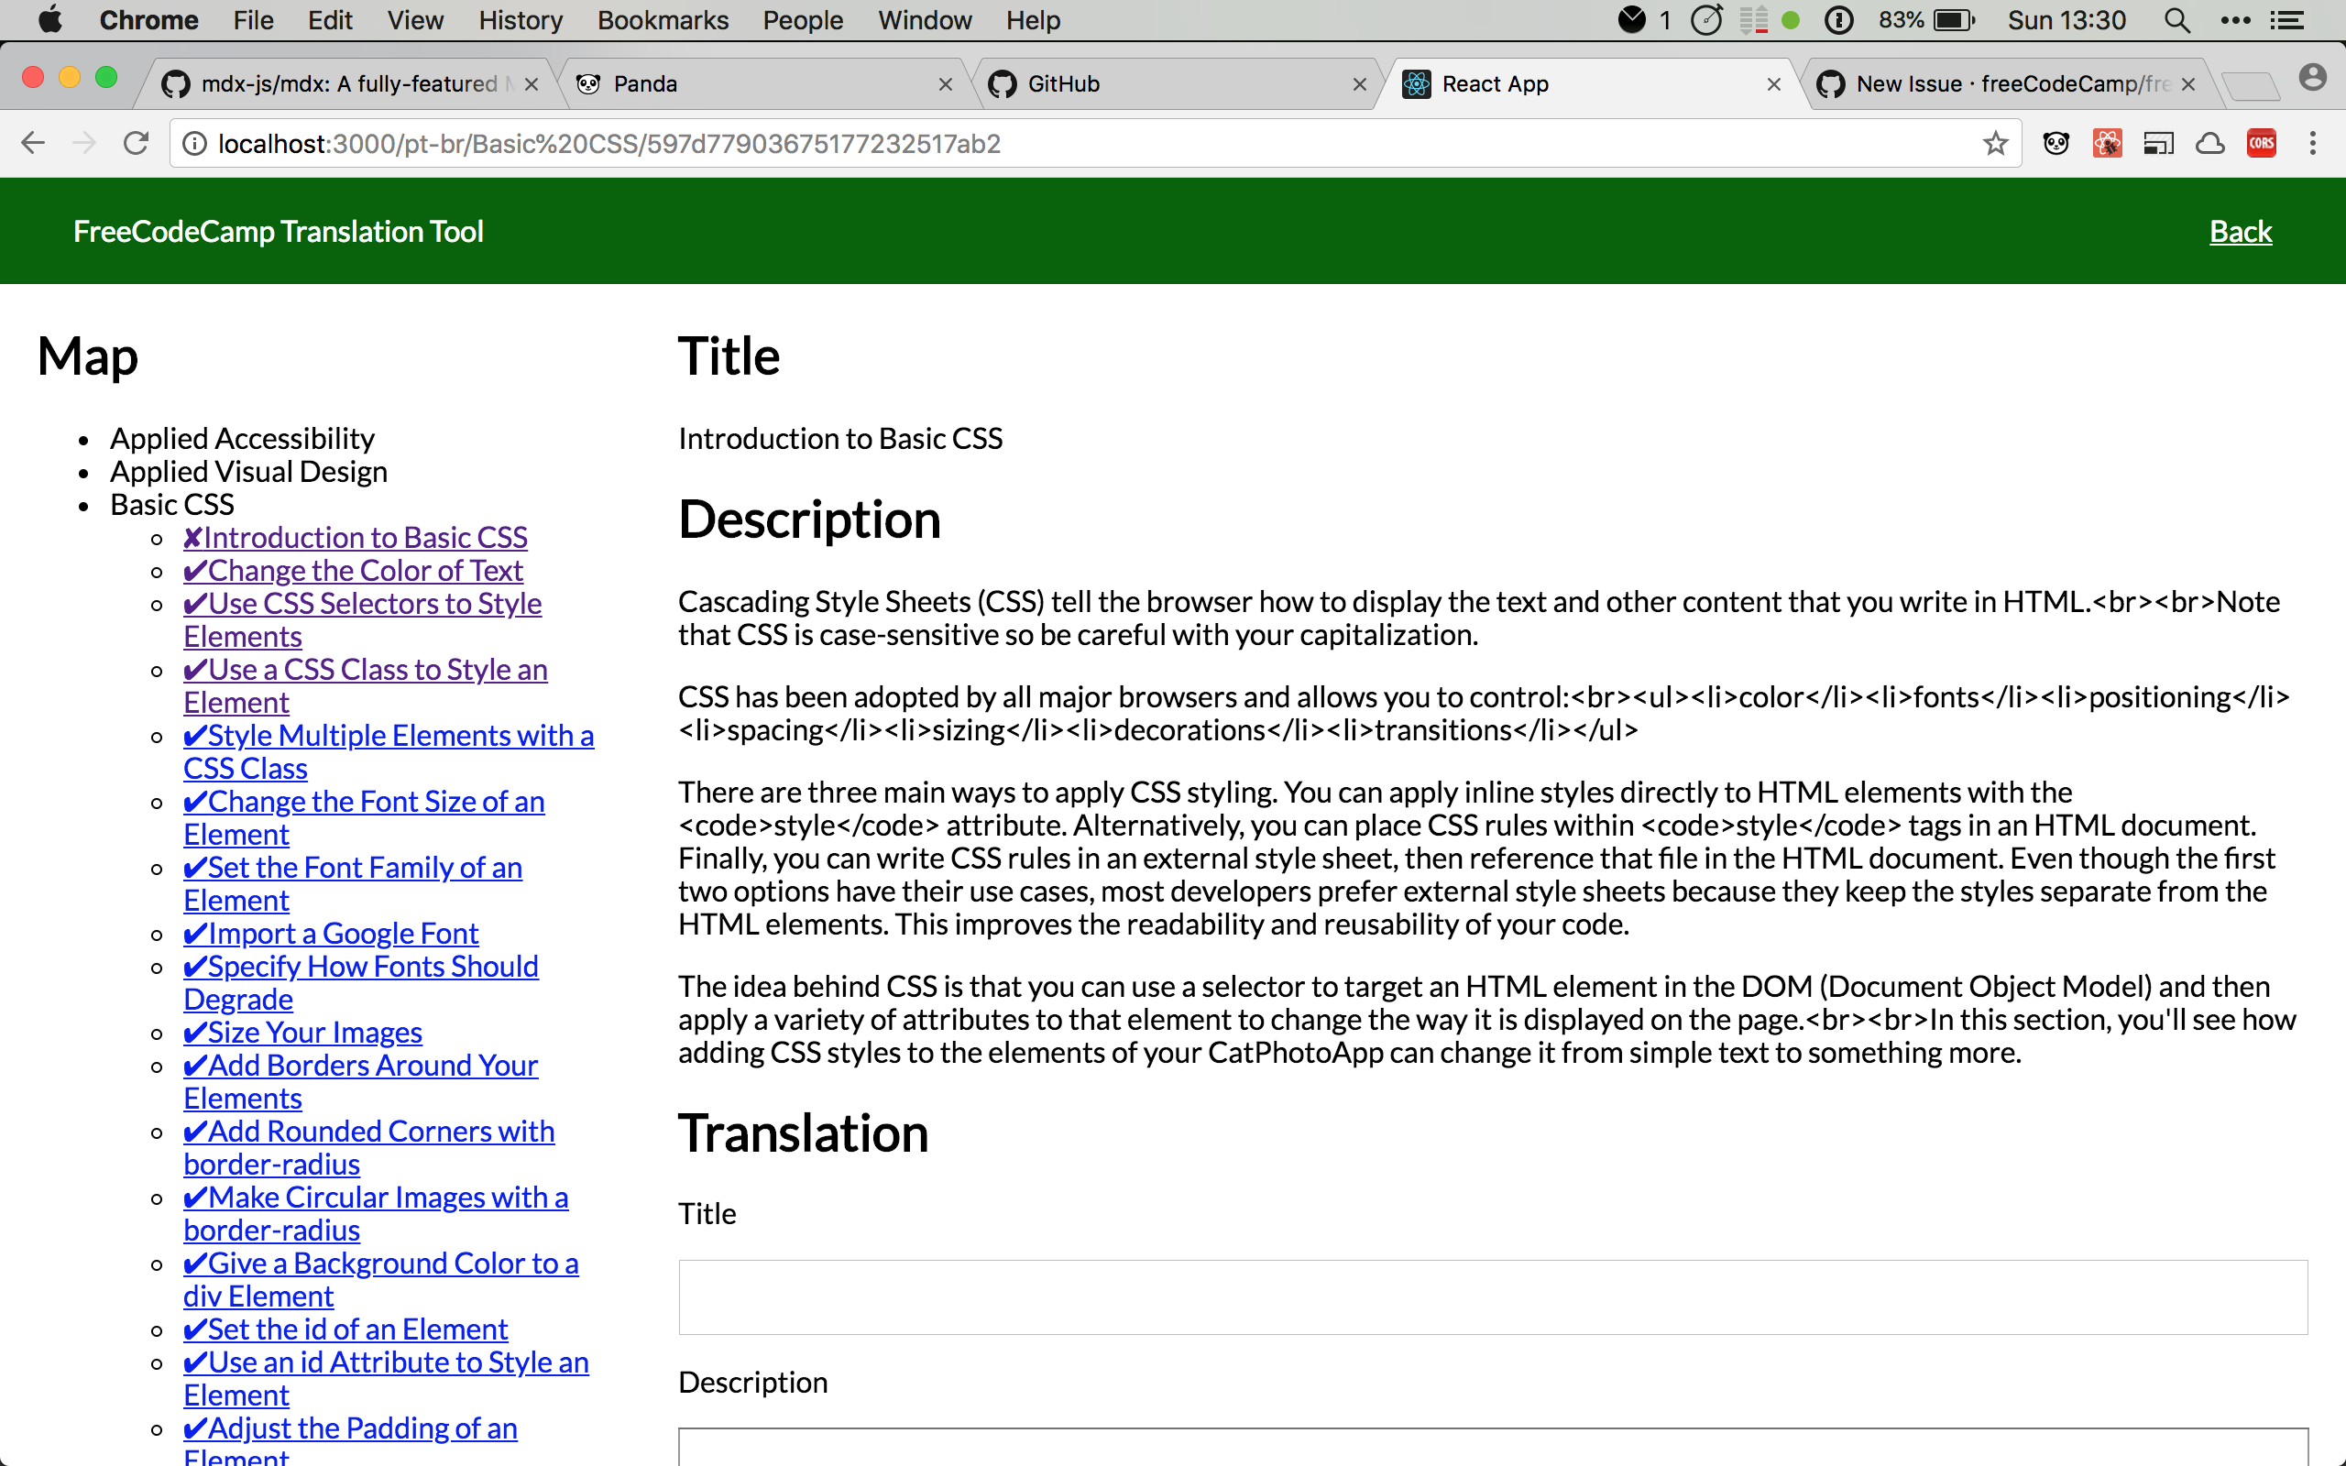The image size is (2346, 1466).
Task: Click the cloud extension icon
Action: click(x=2210, y=144)
